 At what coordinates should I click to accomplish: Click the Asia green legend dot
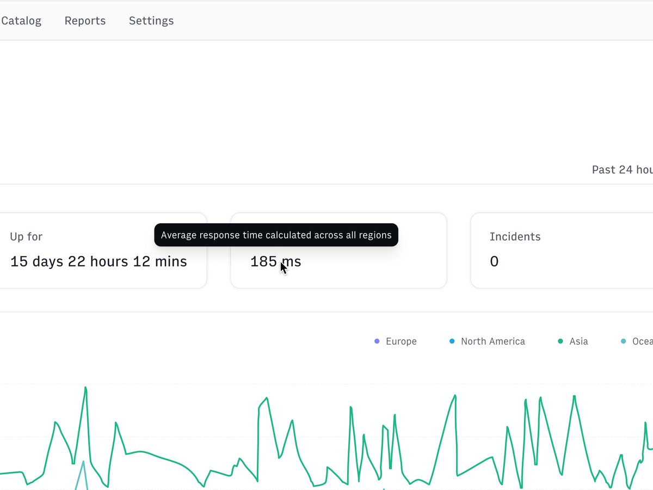pos(560,341)
